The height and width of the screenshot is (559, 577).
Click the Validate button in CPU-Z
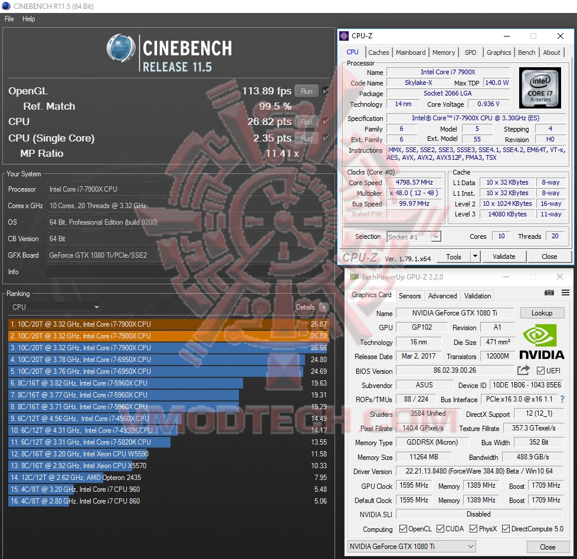coord(504,257)
